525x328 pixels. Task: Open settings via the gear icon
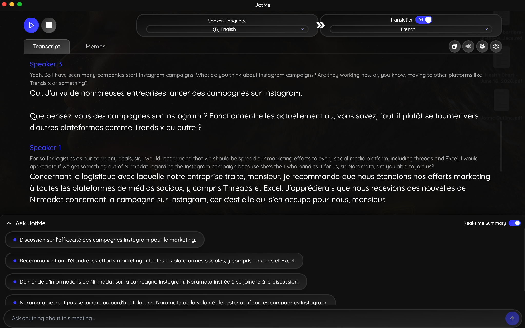tap(496, 46)
